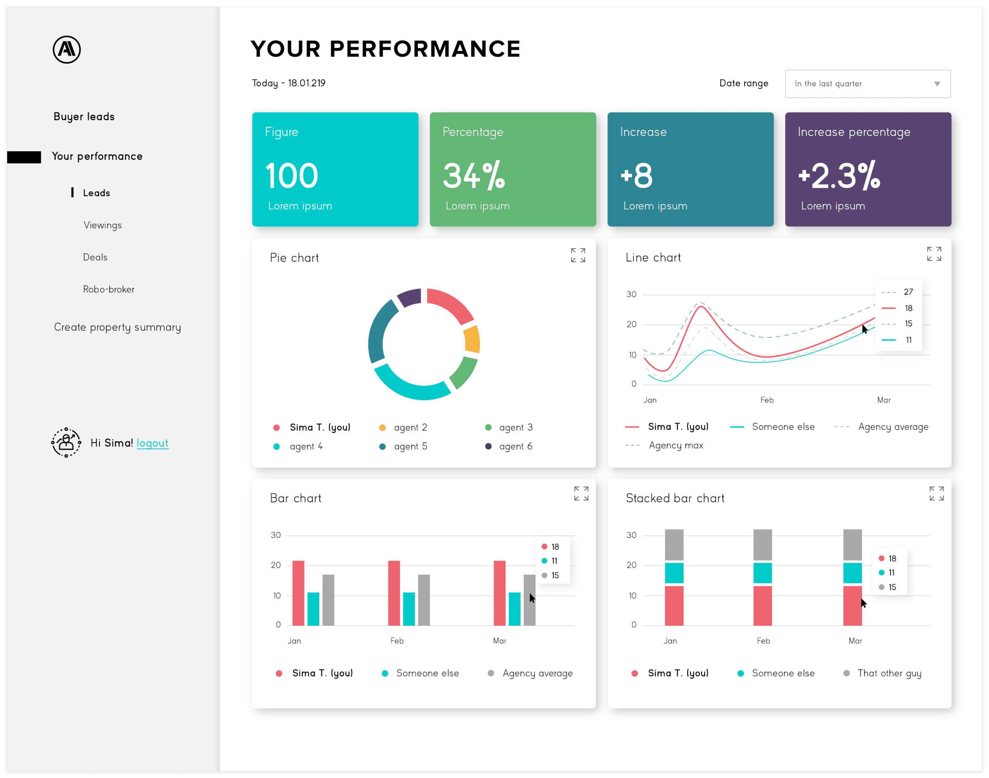This screenshot has width=989, height=778.
Task: Toggle agent 4 in pie legend
Action: pyautogui.click(x=298, y=447)
